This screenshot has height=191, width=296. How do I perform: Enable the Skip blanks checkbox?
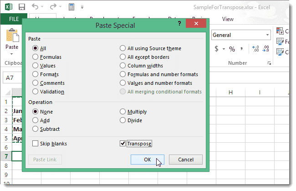tap(36, 144)
